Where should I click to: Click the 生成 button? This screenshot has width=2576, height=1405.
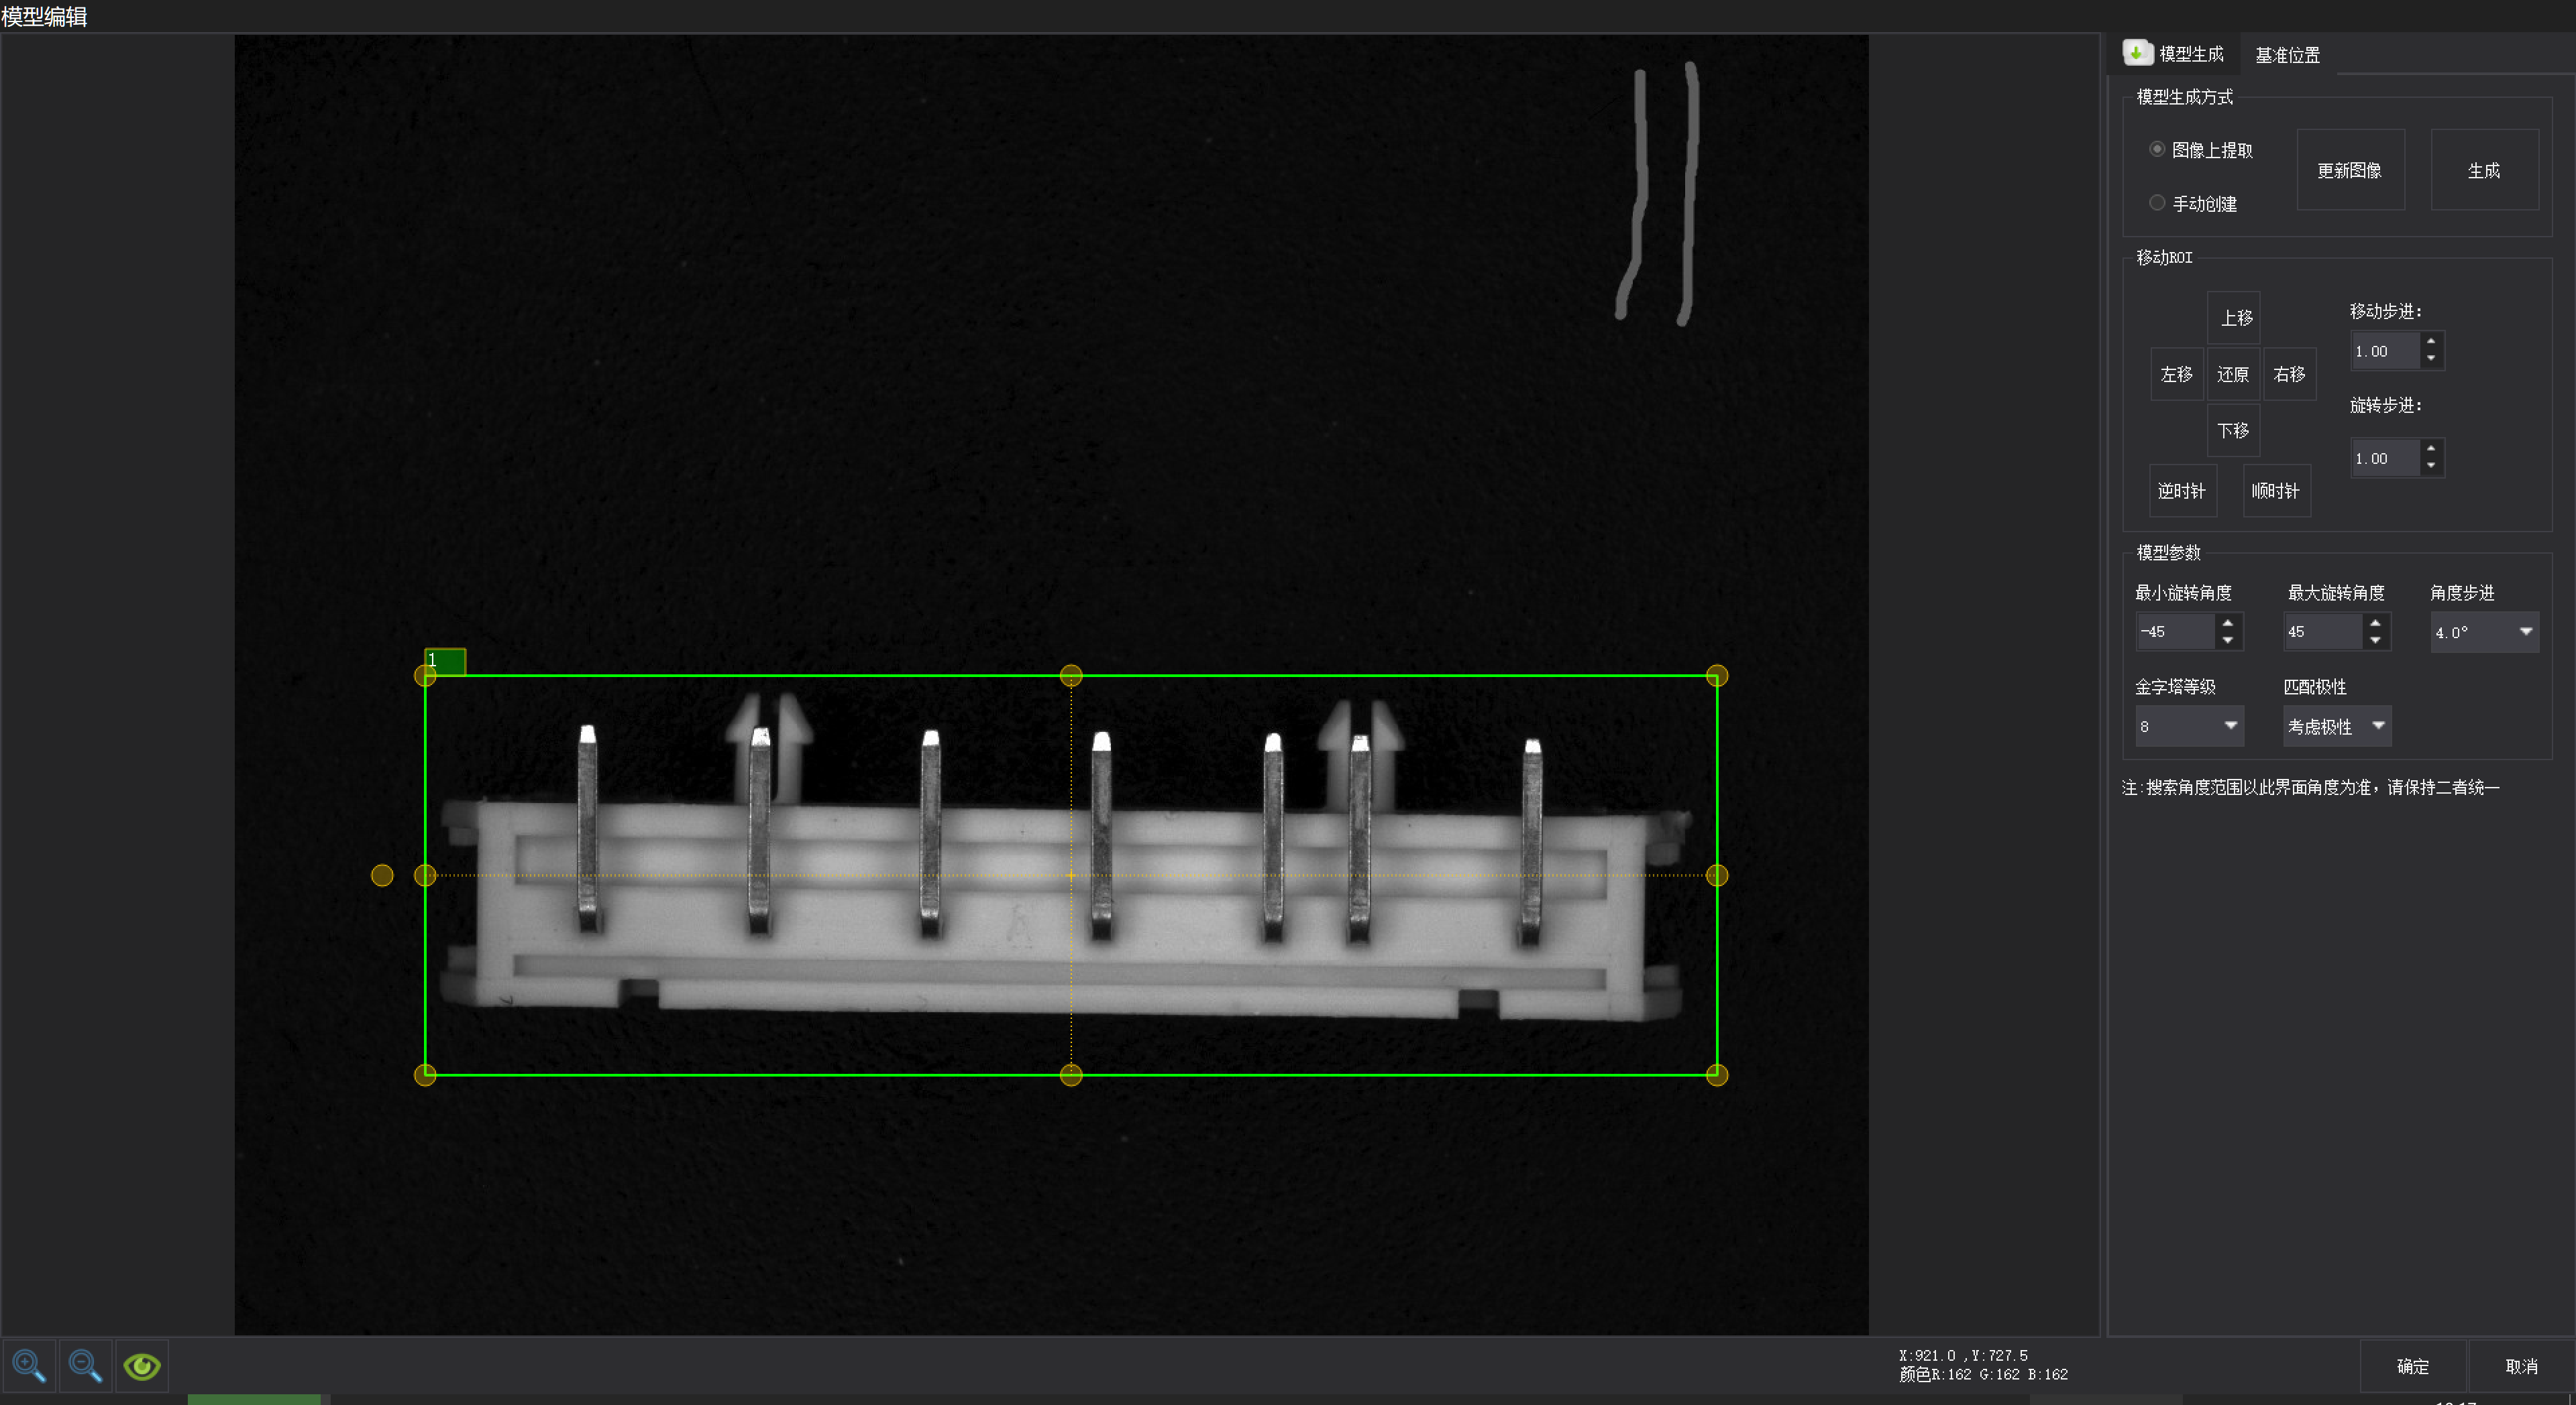coord(2484,170)
